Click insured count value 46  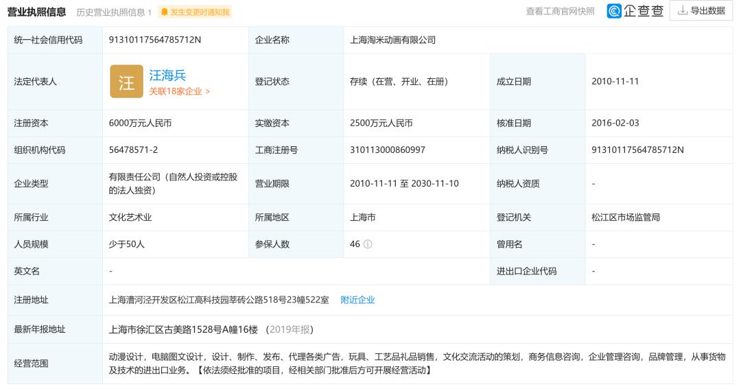[355, 244]
